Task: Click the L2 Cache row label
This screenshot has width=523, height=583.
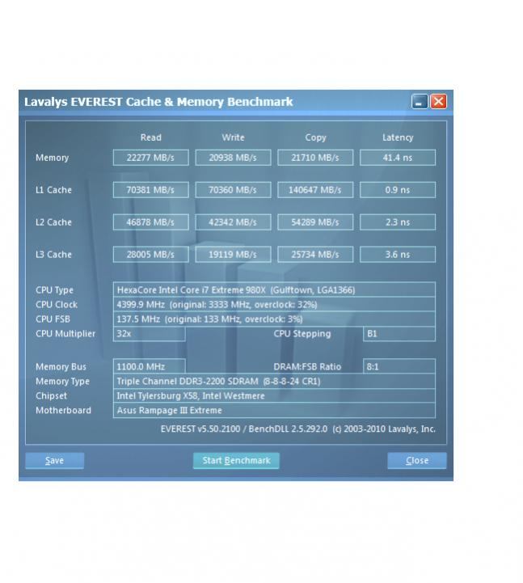Action: [53, 222]
